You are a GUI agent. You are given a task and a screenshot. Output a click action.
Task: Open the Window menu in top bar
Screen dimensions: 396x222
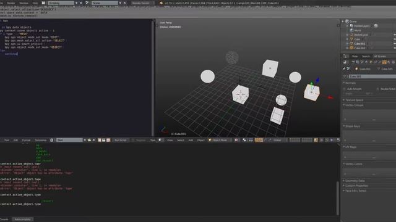(x=24, y=3)
